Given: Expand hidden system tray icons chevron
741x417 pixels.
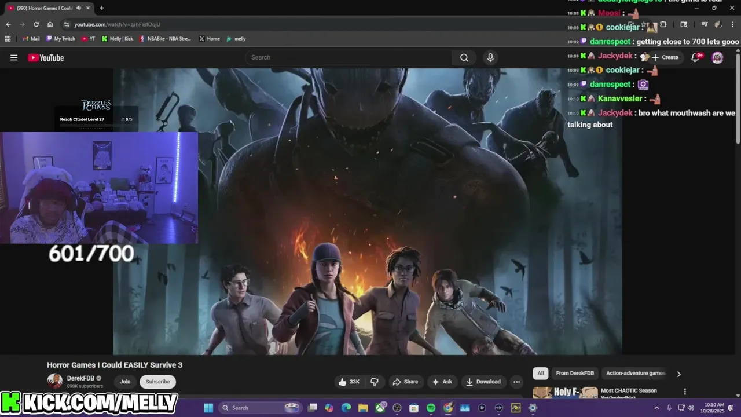Looking at the screenshot, I should [x=656, y=408].
